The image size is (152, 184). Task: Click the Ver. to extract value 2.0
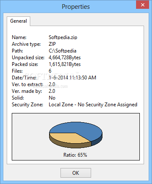coord(52,84)
